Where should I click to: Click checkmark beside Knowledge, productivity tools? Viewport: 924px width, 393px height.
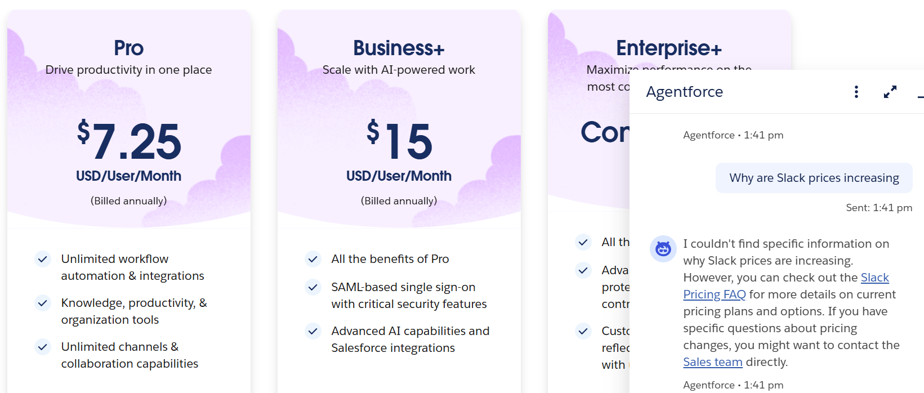click(43, 303)
